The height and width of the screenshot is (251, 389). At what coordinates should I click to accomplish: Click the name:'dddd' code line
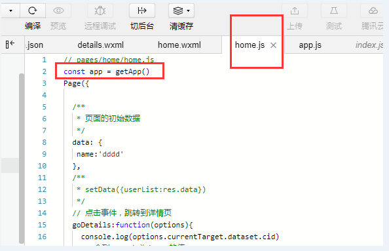100,154
